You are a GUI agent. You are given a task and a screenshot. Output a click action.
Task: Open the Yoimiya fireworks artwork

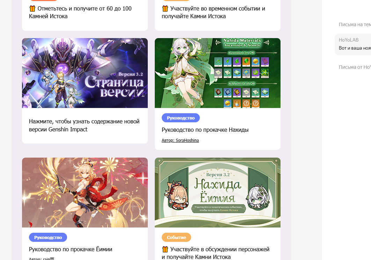(85, 193)
